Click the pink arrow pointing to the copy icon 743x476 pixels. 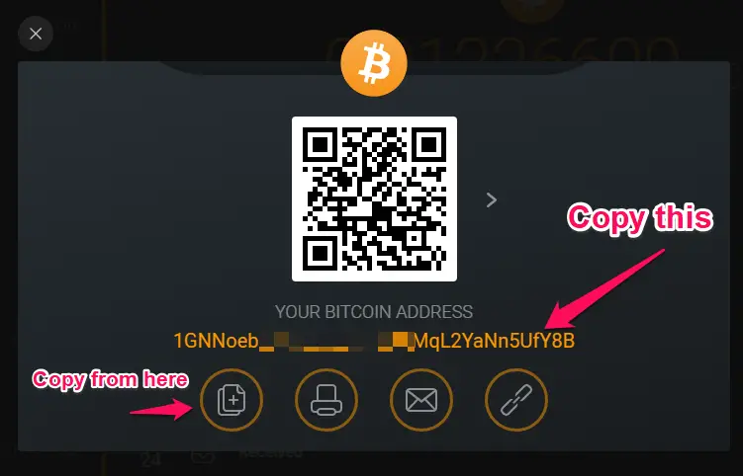pos(161,409)
